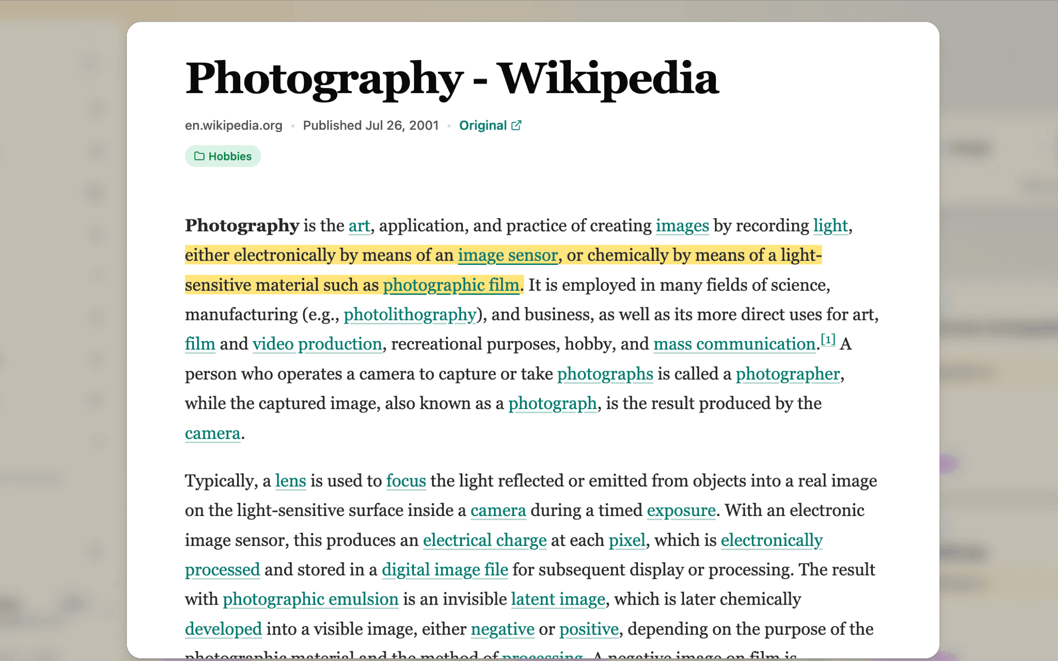The width and height of the screenshot is (1058, 661).
Task: Follow the 'light' link after 'by recording'
Action: coord(830,226)
